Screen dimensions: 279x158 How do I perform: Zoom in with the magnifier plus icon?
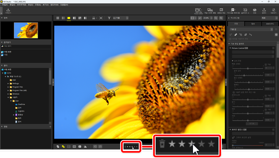point(221,18)
